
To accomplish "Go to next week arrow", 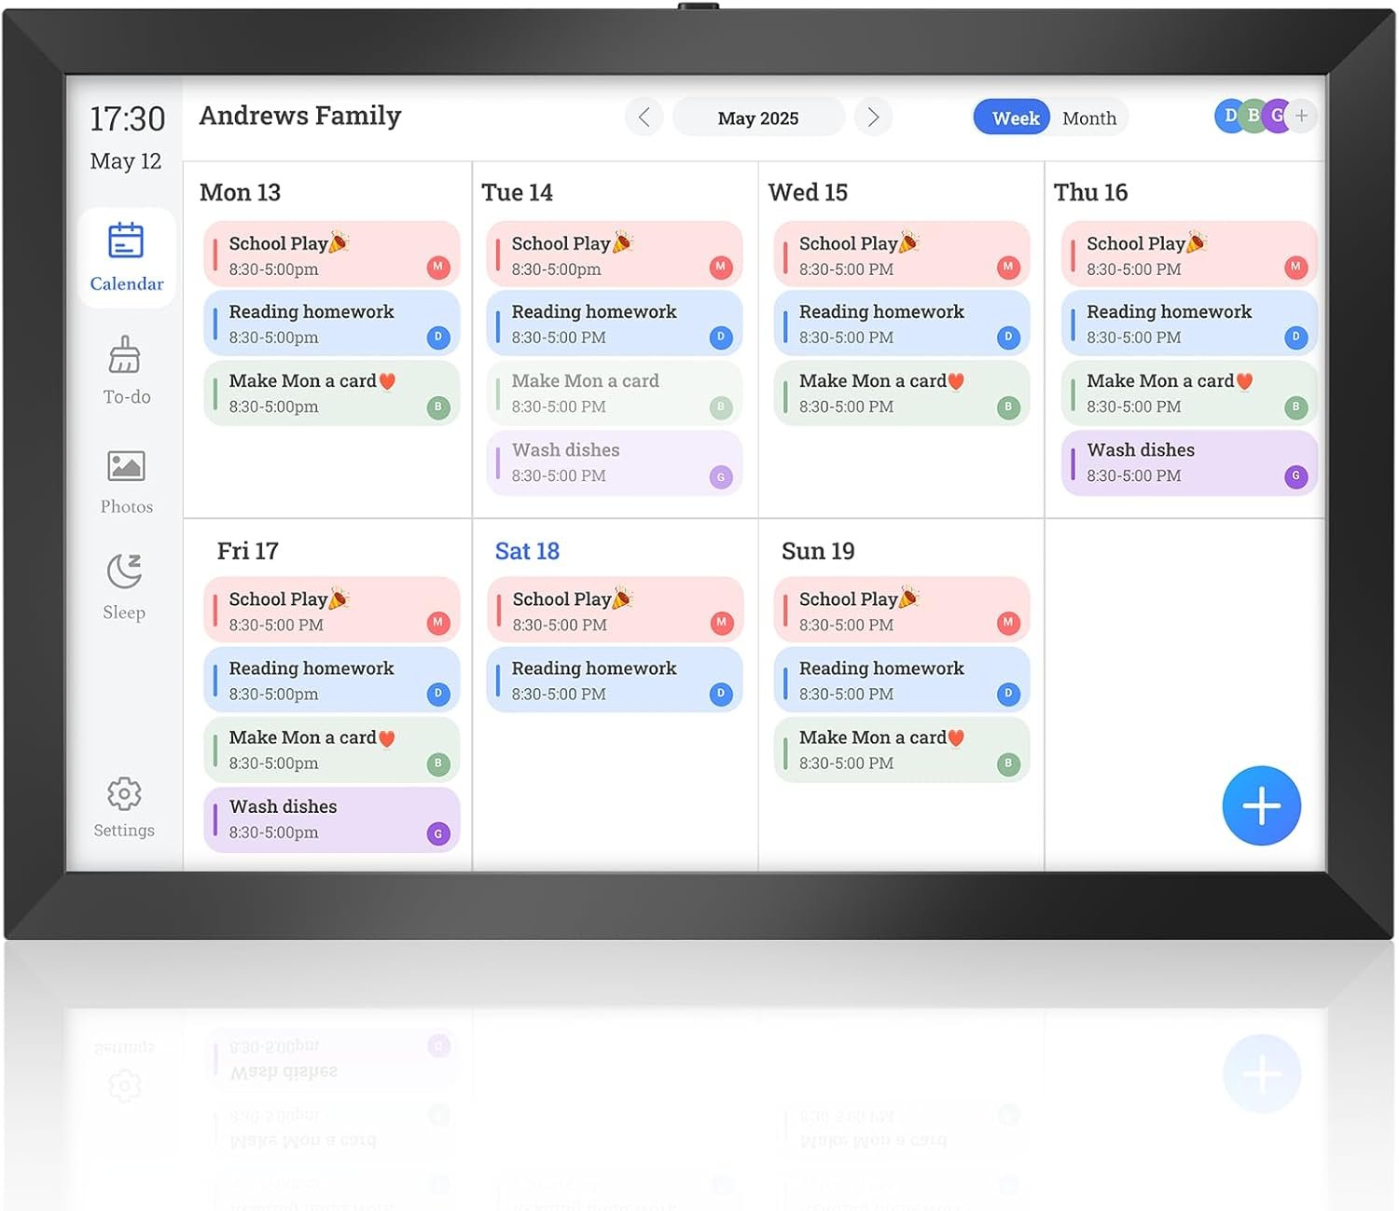I will 873,117.
